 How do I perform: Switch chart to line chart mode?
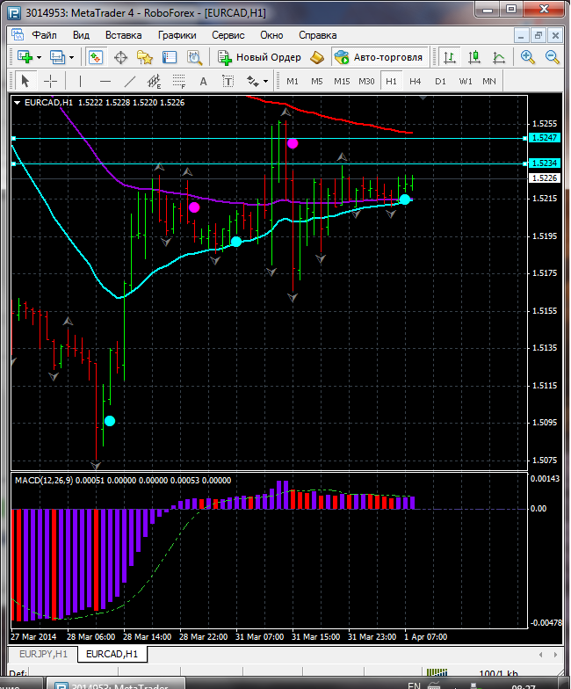(499, 57)
